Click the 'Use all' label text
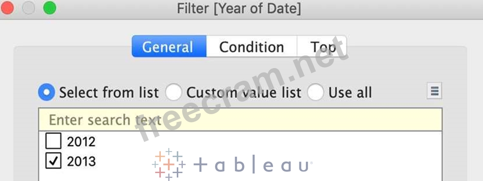 [x=350, y=93]
